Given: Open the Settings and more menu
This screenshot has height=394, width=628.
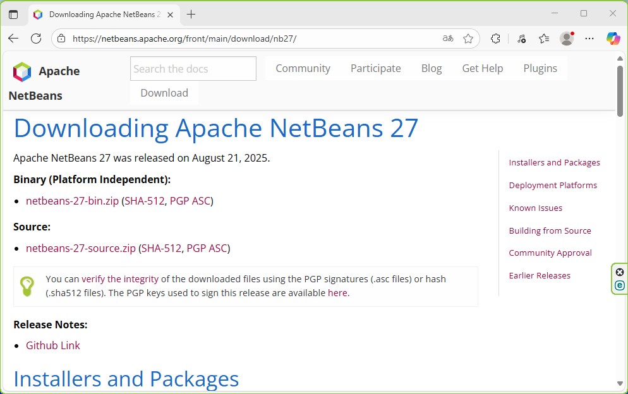Looking at the screenshot, I should 589,39.
